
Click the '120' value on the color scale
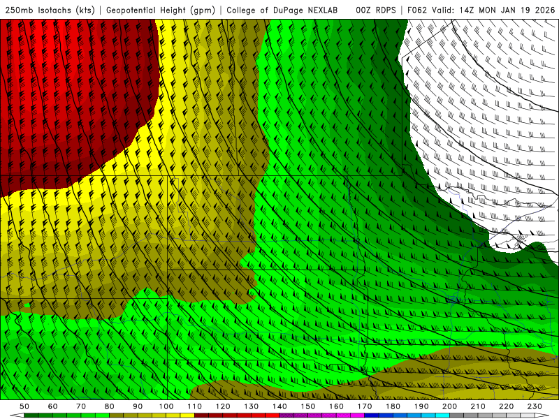223,406
